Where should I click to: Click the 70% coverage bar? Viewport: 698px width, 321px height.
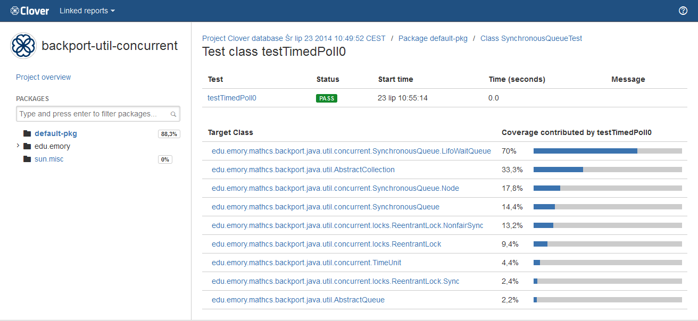pos(607,151)
